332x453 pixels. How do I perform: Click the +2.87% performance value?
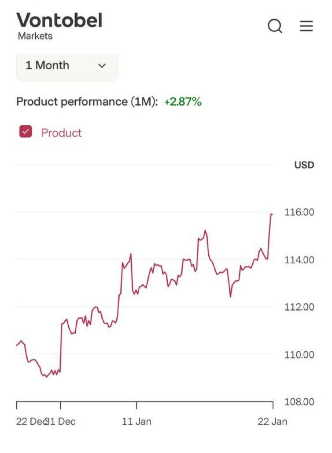(x=183, y=102)
